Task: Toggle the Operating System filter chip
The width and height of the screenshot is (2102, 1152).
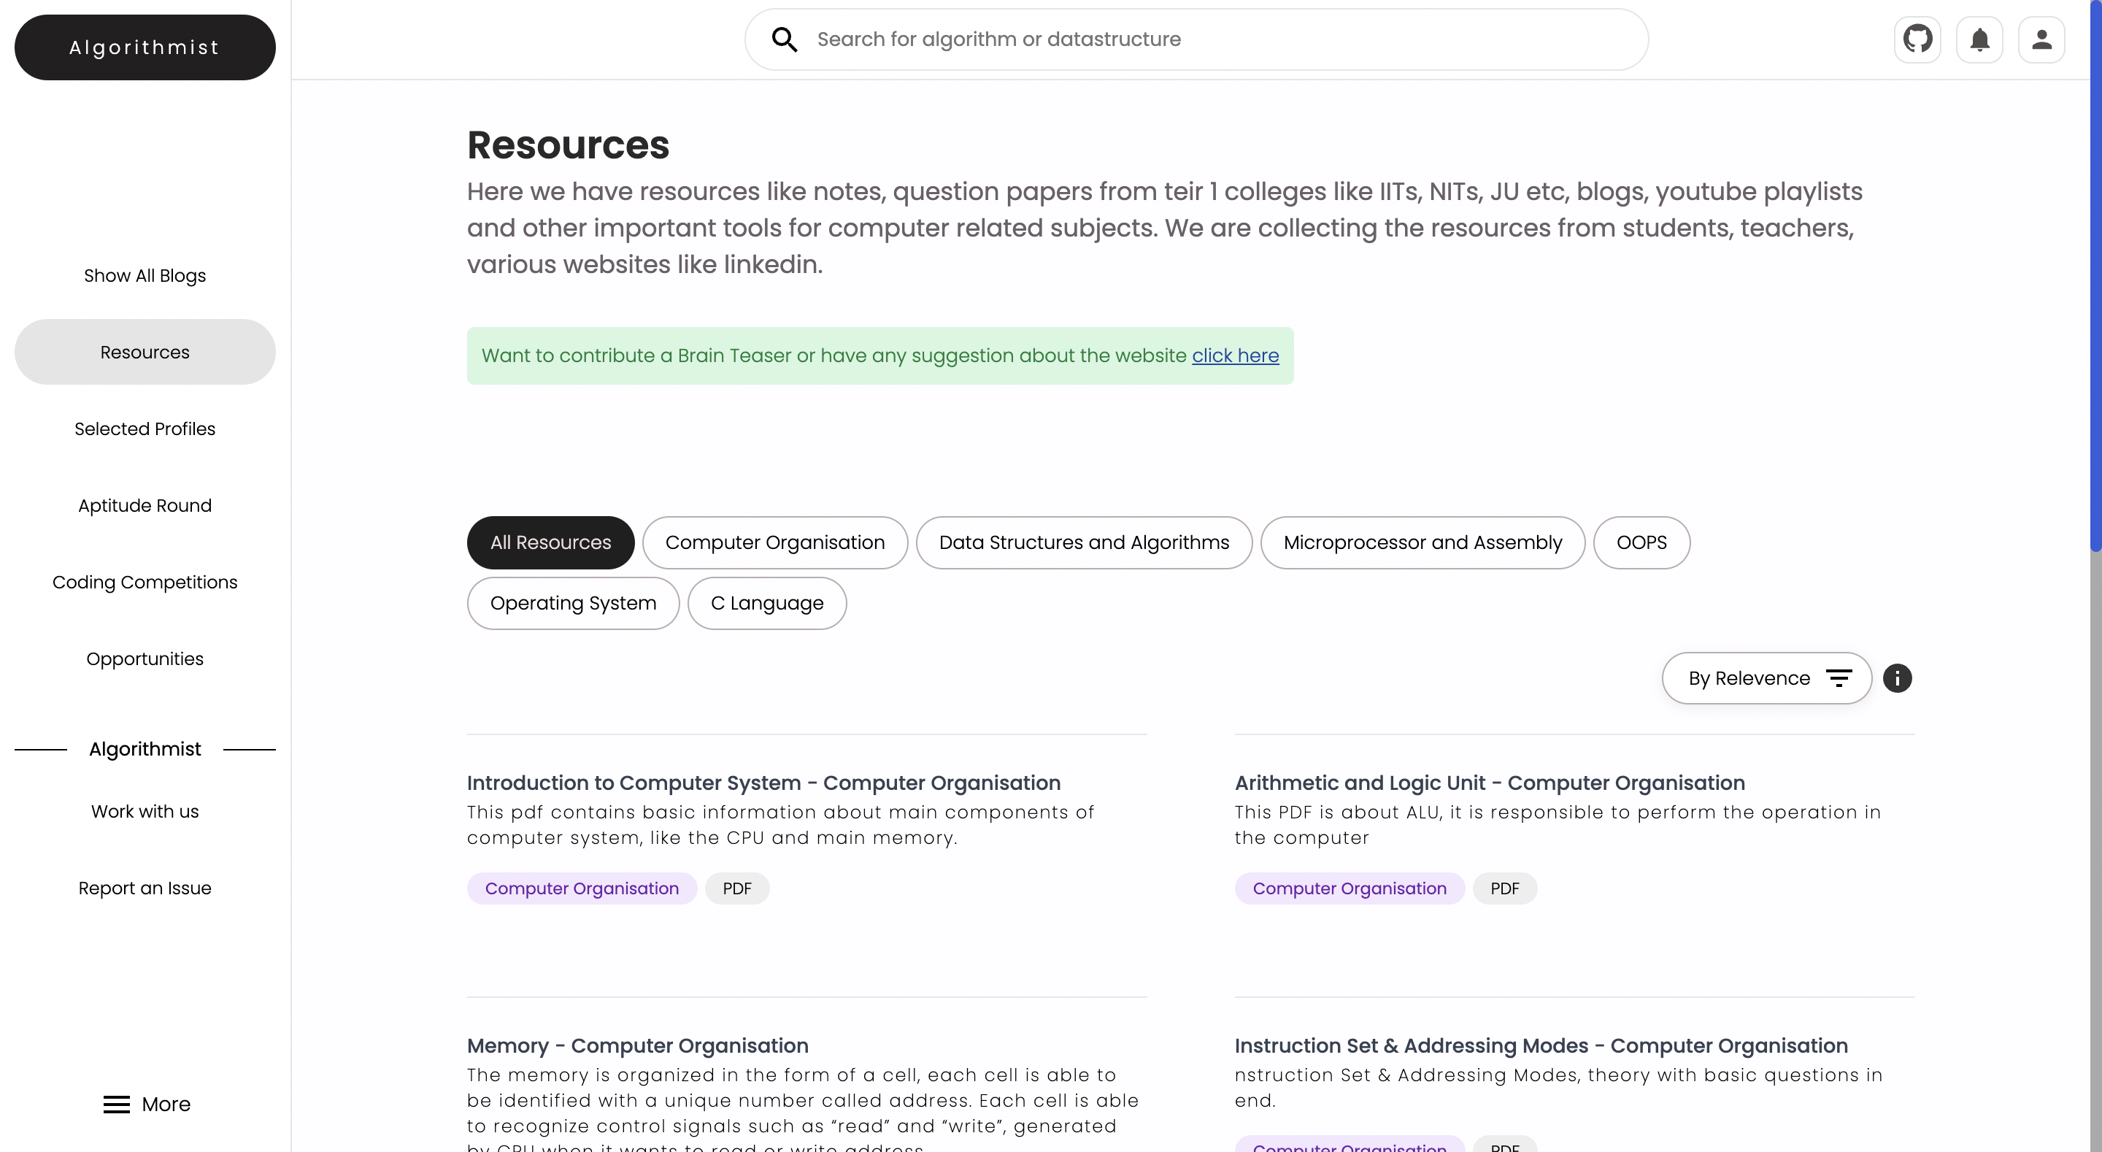Action: point(573,603)
